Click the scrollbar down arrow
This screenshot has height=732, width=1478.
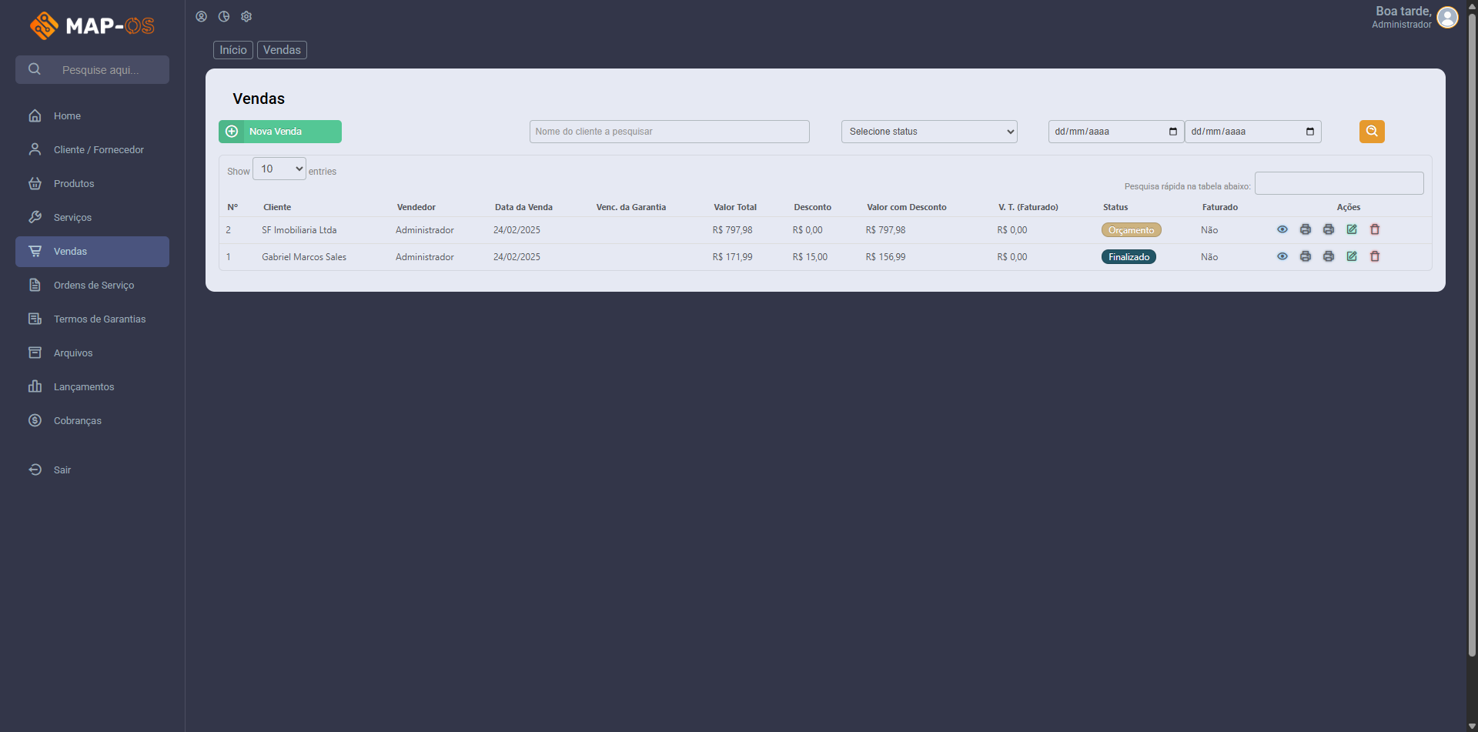1472,726
